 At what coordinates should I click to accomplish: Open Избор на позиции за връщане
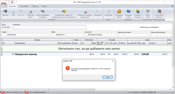pyautogui.click(x=85, y=11)
